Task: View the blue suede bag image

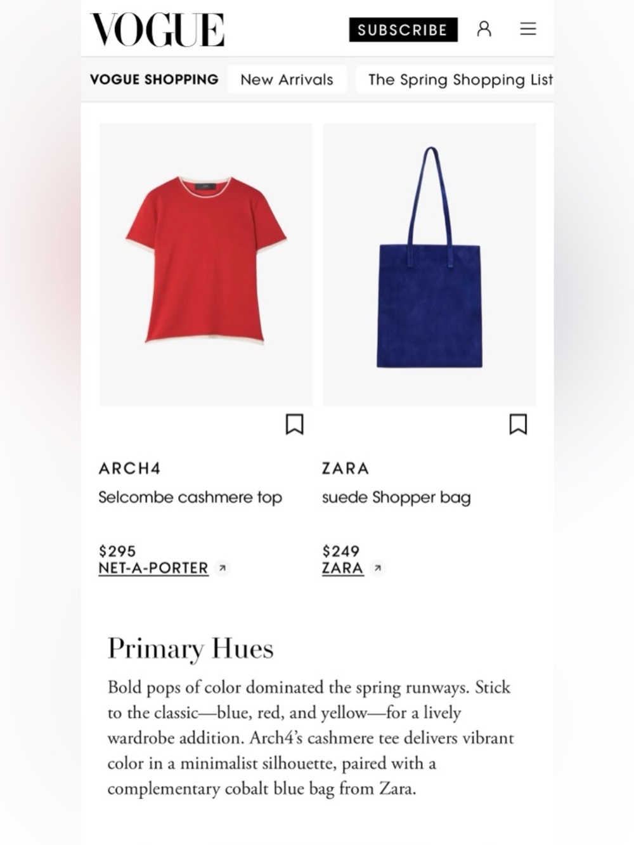Action: (429, 264)
